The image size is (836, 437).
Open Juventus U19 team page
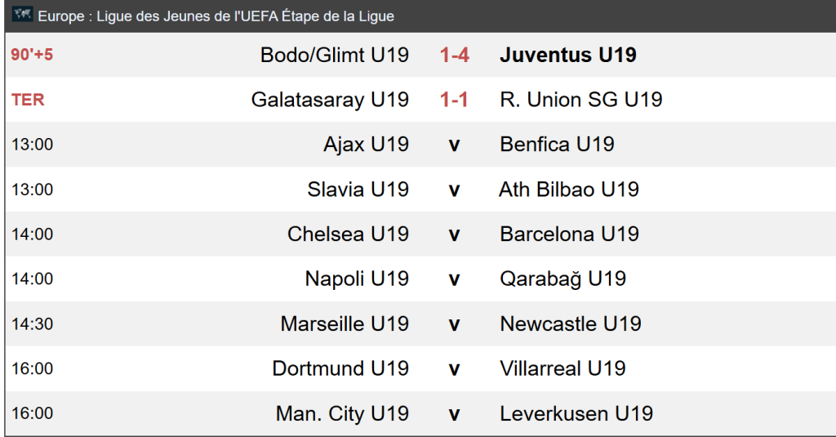pos(568,56)
